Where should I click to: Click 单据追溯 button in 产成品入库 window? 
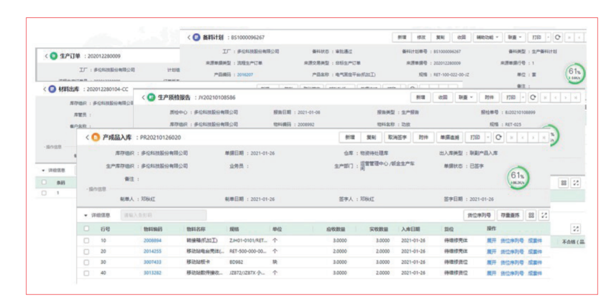pos(449,137)
